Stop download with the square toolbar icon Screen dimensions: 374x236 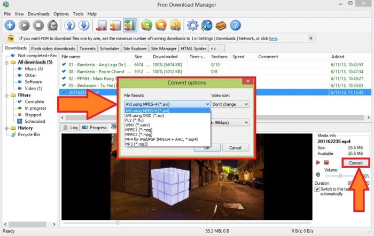click(x=38, y=25)
